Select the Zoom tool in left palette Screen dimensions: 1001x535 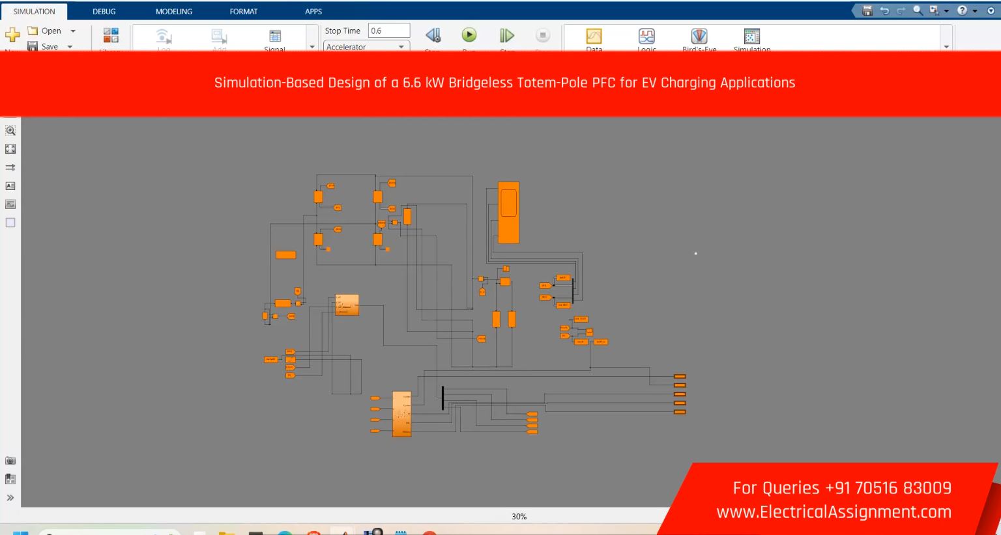coord(10,130)
